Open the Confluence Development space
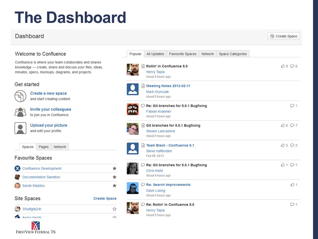Screen dimensions: 318x239 pos(42,169)
